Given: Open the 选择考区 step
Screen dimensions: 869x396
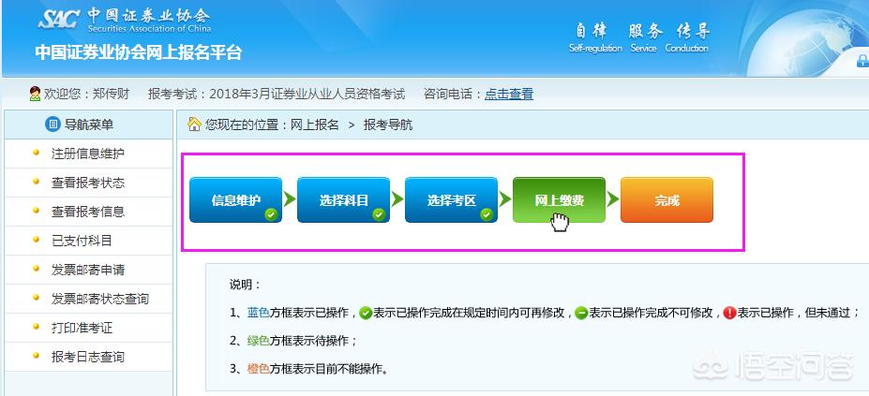Looking at the screenshot, I should coord(451,200).
